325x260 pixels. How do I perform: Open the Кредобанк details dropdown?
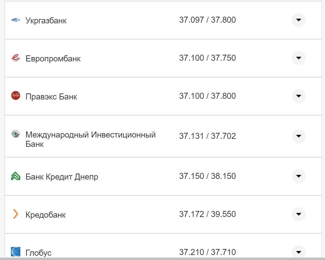pos(298,215)
